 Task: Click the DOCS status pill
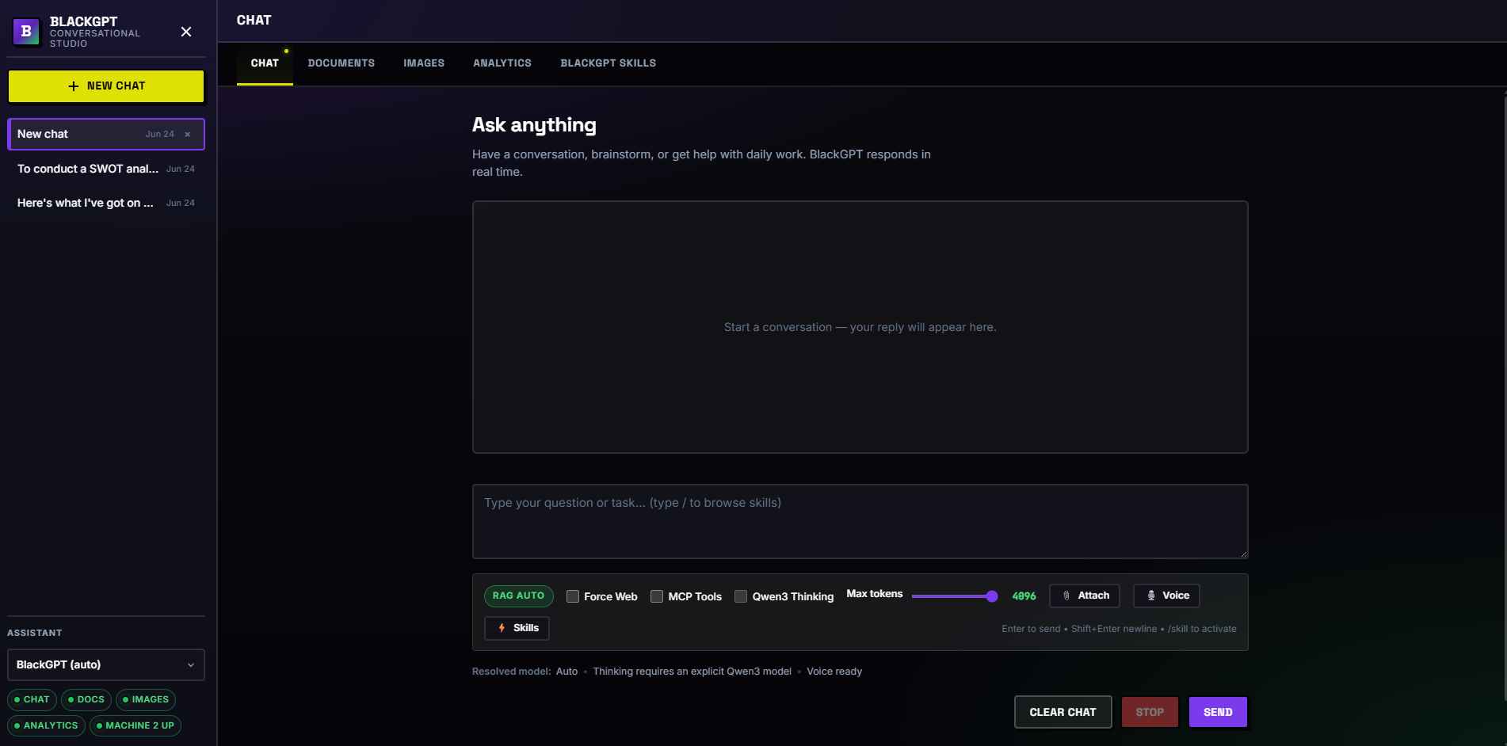[x=86, y=700]
